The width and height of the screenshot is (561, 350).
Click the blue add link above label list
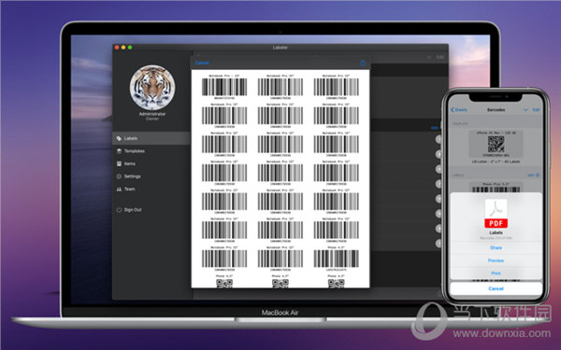coord(435,128)
